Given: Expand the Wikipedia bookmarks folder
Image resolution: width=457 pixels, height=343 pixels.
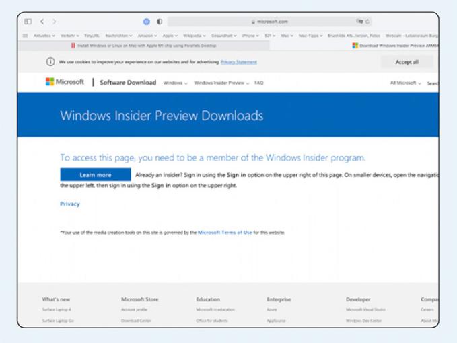Looking at the screenshot, I should [195, 36].
